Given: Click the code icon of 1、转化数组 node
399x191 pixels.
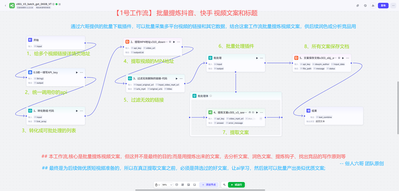Looking at the screenshot, I should [30, 111].
